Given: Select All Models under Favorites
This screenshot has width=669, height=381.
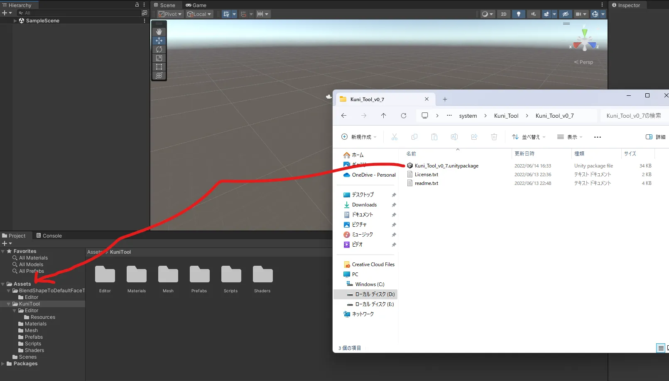Looking at the screenshot, I should coord(31,265).
